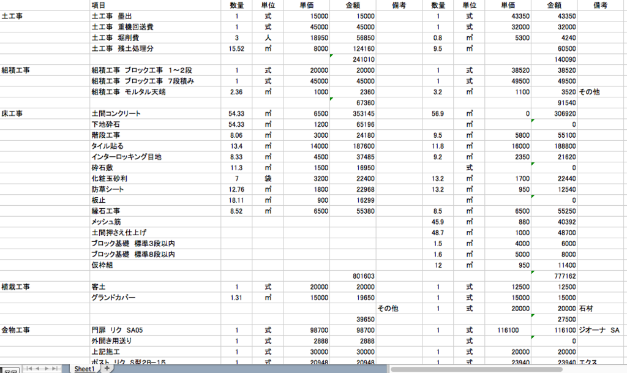This screenshot has height=373, width=627.
Task: Select the 土間コンクリート cell
Action: point(155,113)
